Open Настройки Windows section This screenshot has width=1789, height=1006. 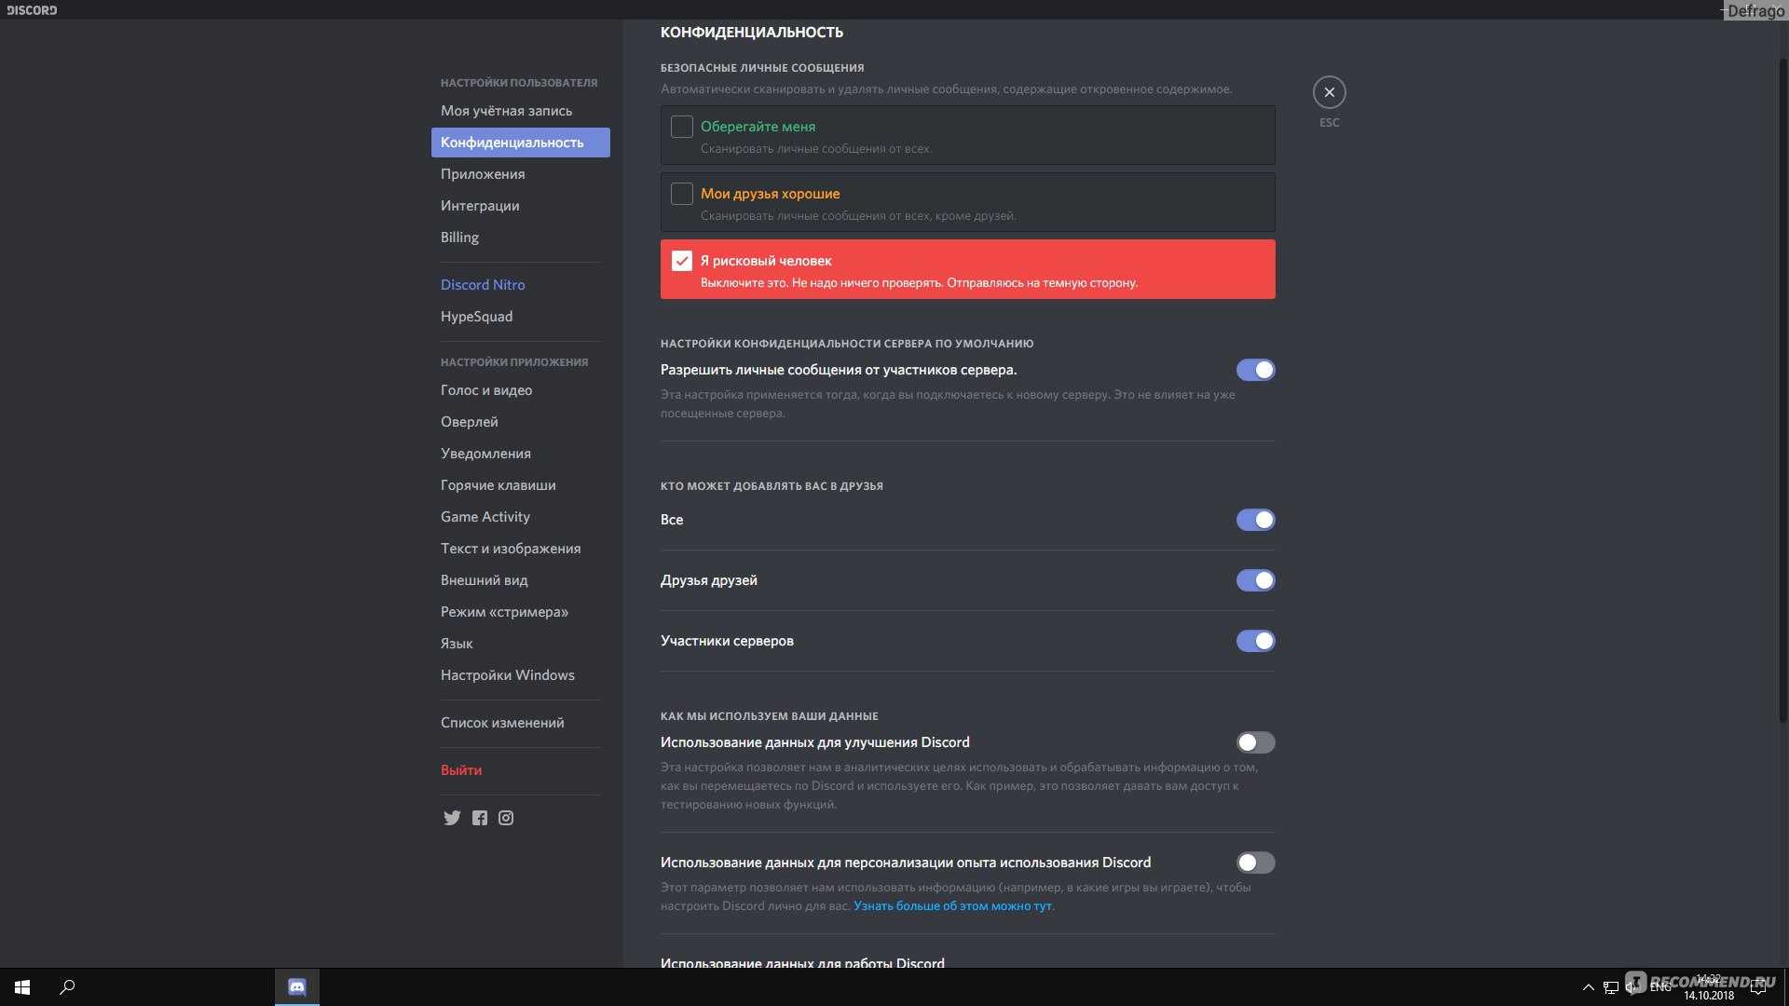point(508,675)
